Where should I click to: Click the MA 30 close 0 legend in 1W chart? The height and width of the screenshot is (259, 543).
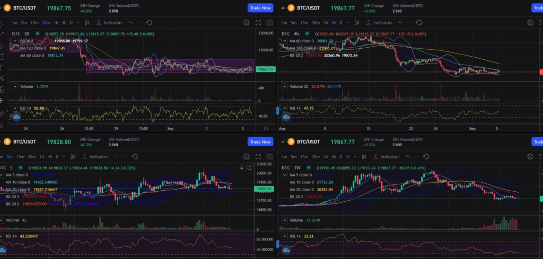pyautogui.click(x=301, y=190)
